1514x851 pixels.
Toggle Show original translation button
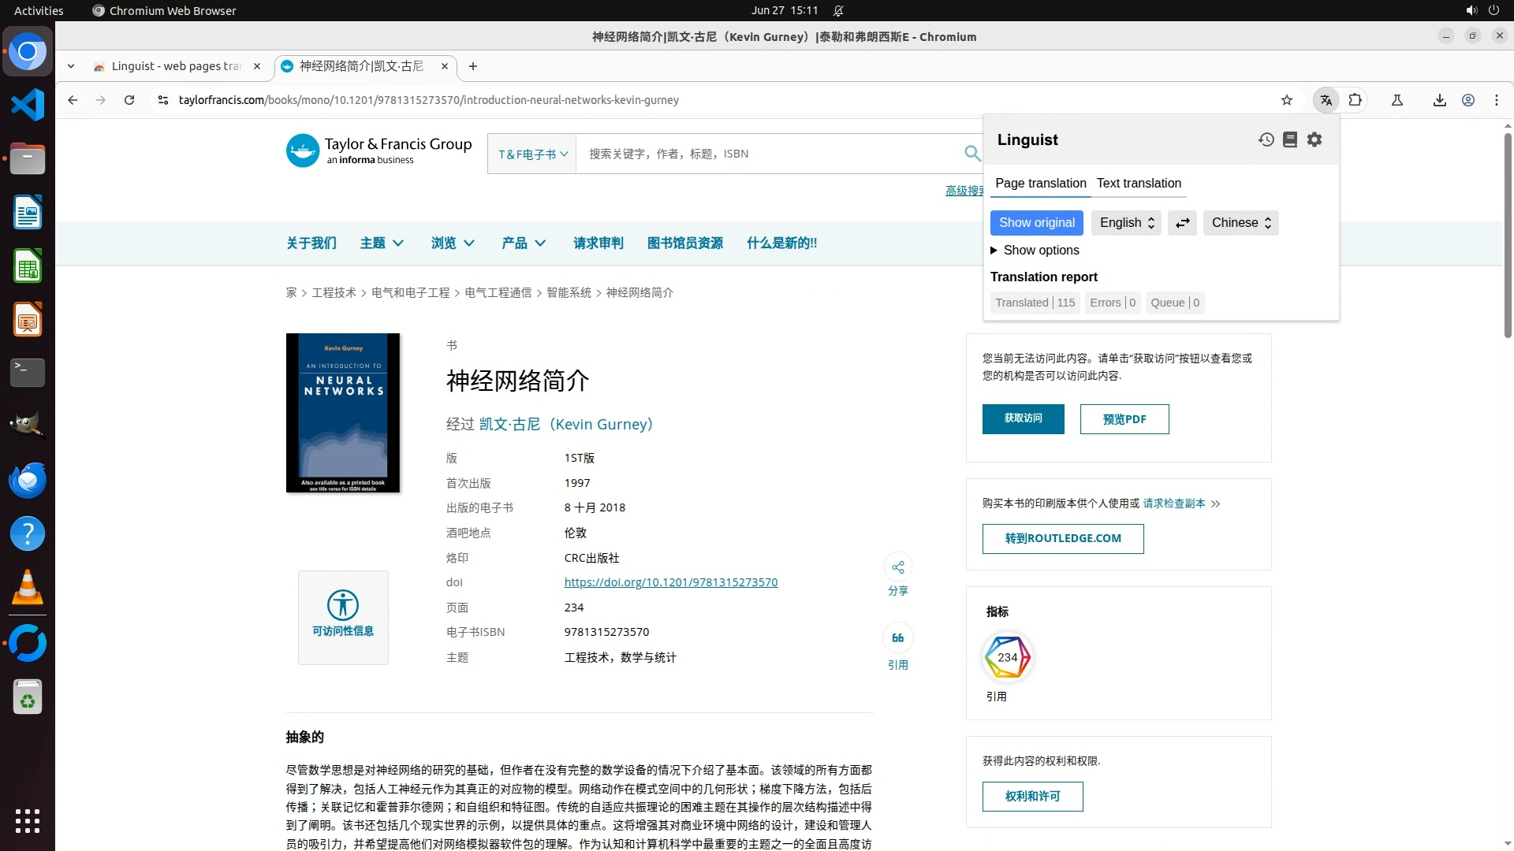[x=1036, y=223]
